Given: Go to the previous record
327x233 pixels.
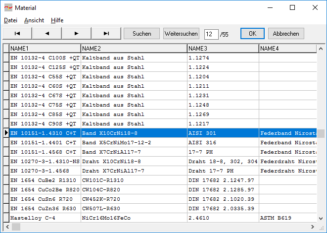Looking at the screenshot, I should pos(47,33).
